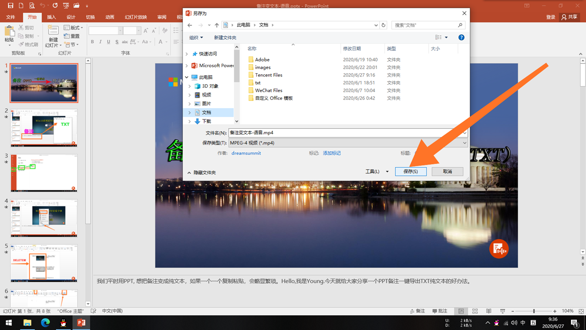Click the Reset (重置) slide command
586x330 pixels.
71,36
